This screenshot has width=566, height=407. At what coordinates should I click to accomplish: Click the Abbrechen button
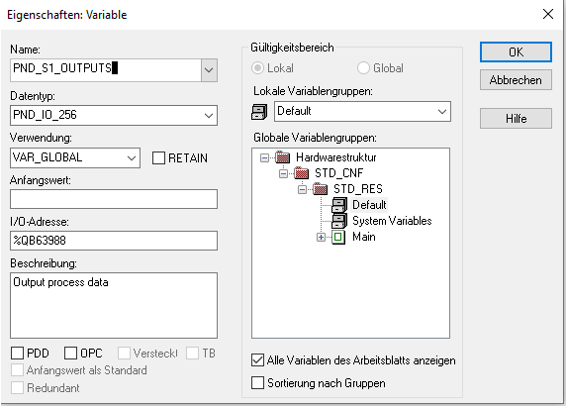[x=516, y=80]
